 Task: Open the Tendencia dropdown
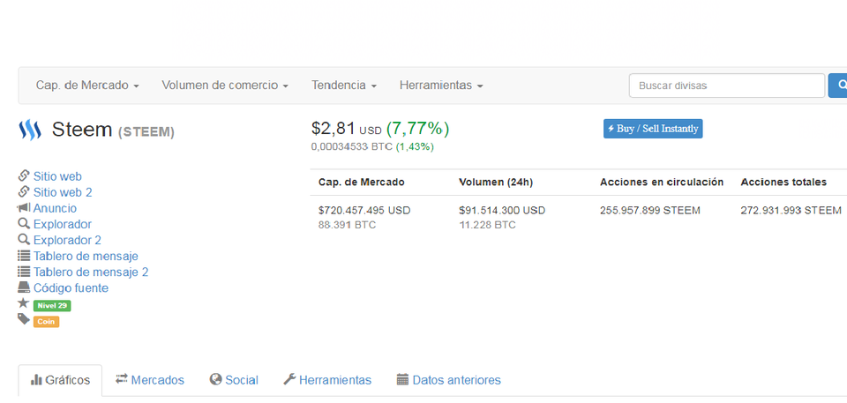click(343, 86)
